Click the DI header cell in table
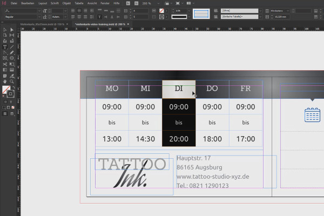The height and width of the screenshot is (216, 324). click(179, 89)
